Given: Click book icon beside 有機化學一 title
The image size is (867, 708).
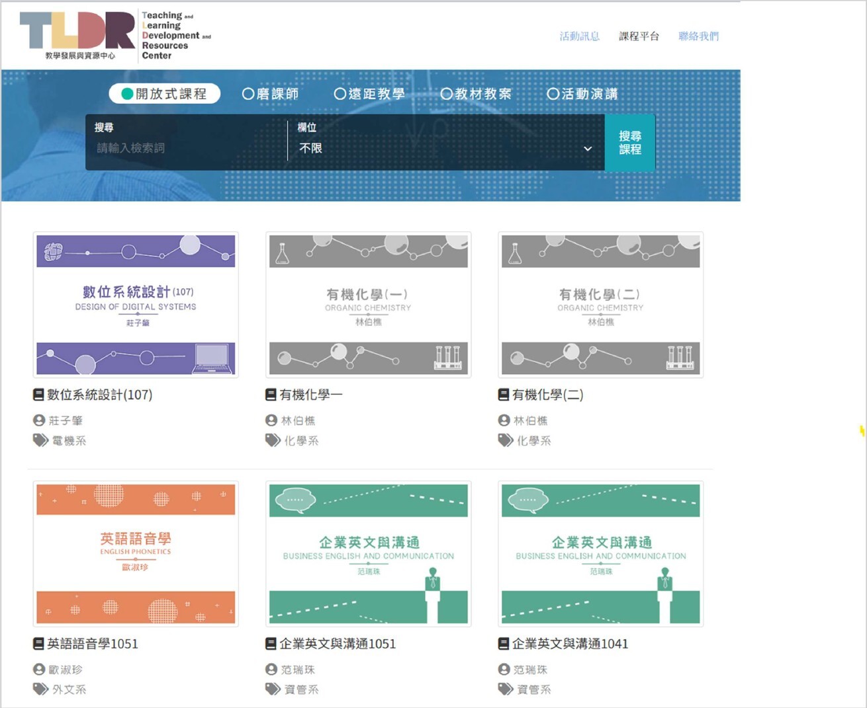Looking at the screenshot, I should click(271, 395).
